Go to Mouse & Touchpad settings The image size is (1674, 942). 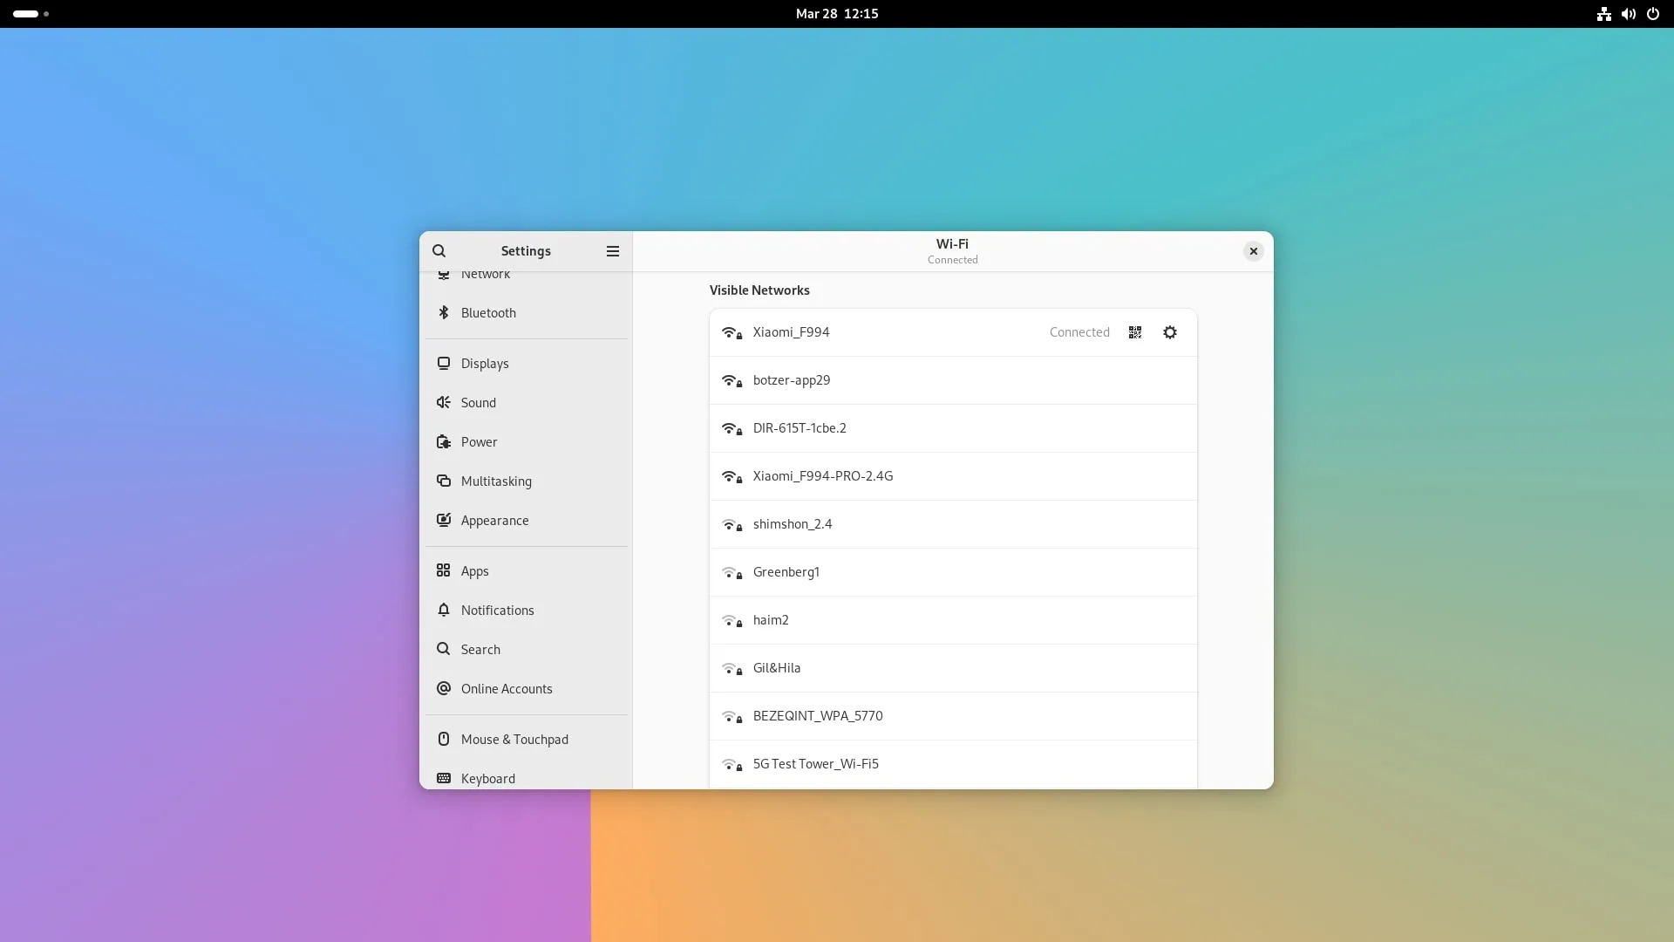[514, 740]
